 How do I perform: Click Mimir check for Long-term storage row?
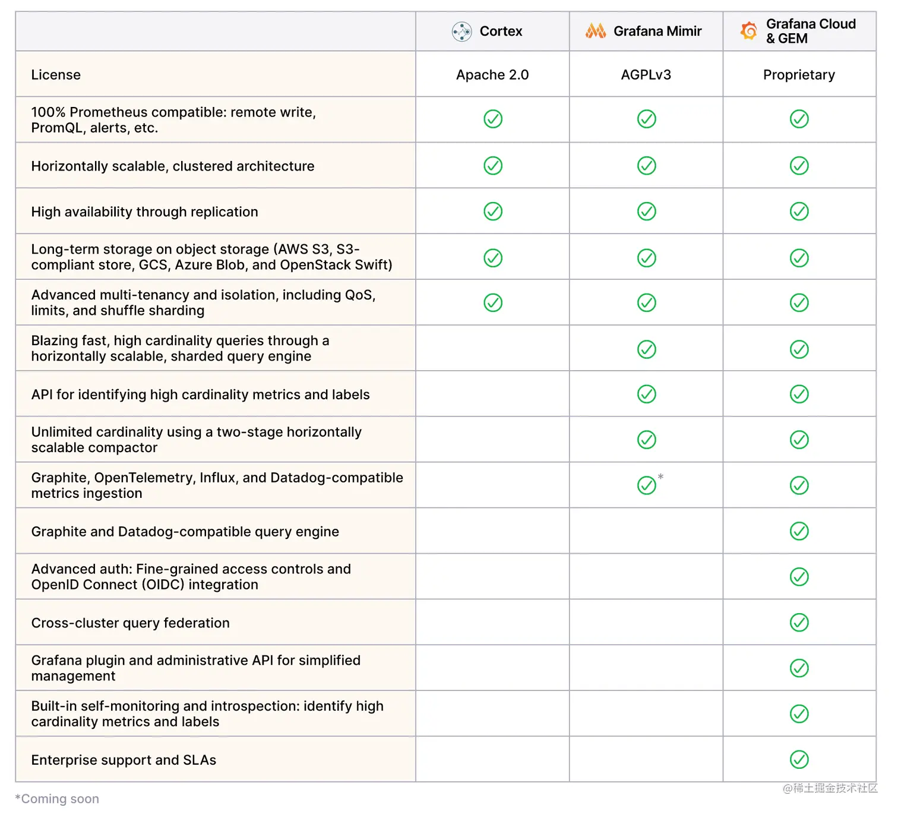pos(647,258)
